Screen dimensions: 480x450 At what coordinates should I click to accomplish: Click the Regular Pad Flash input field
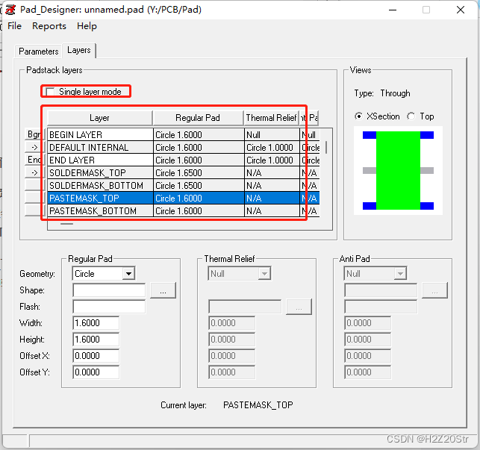point(109,307)
